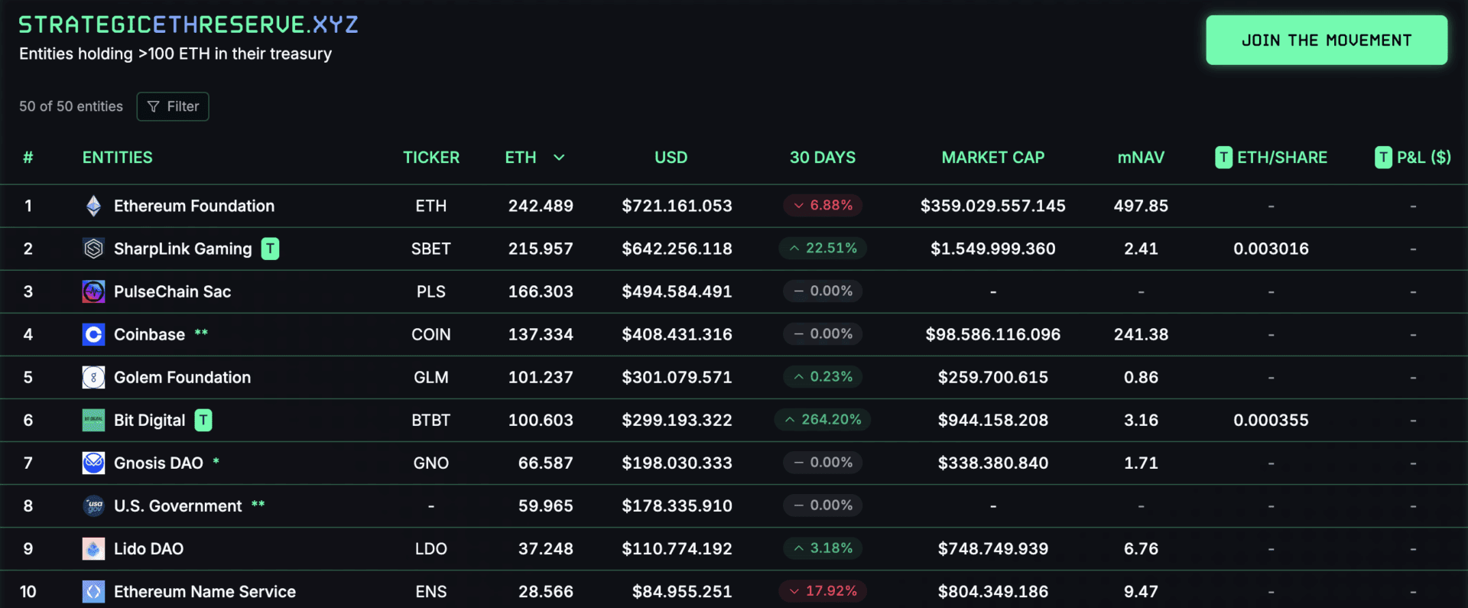Click the BTBT ticker cell
The height and width of the screenshot is (608, 1468).
431,420
